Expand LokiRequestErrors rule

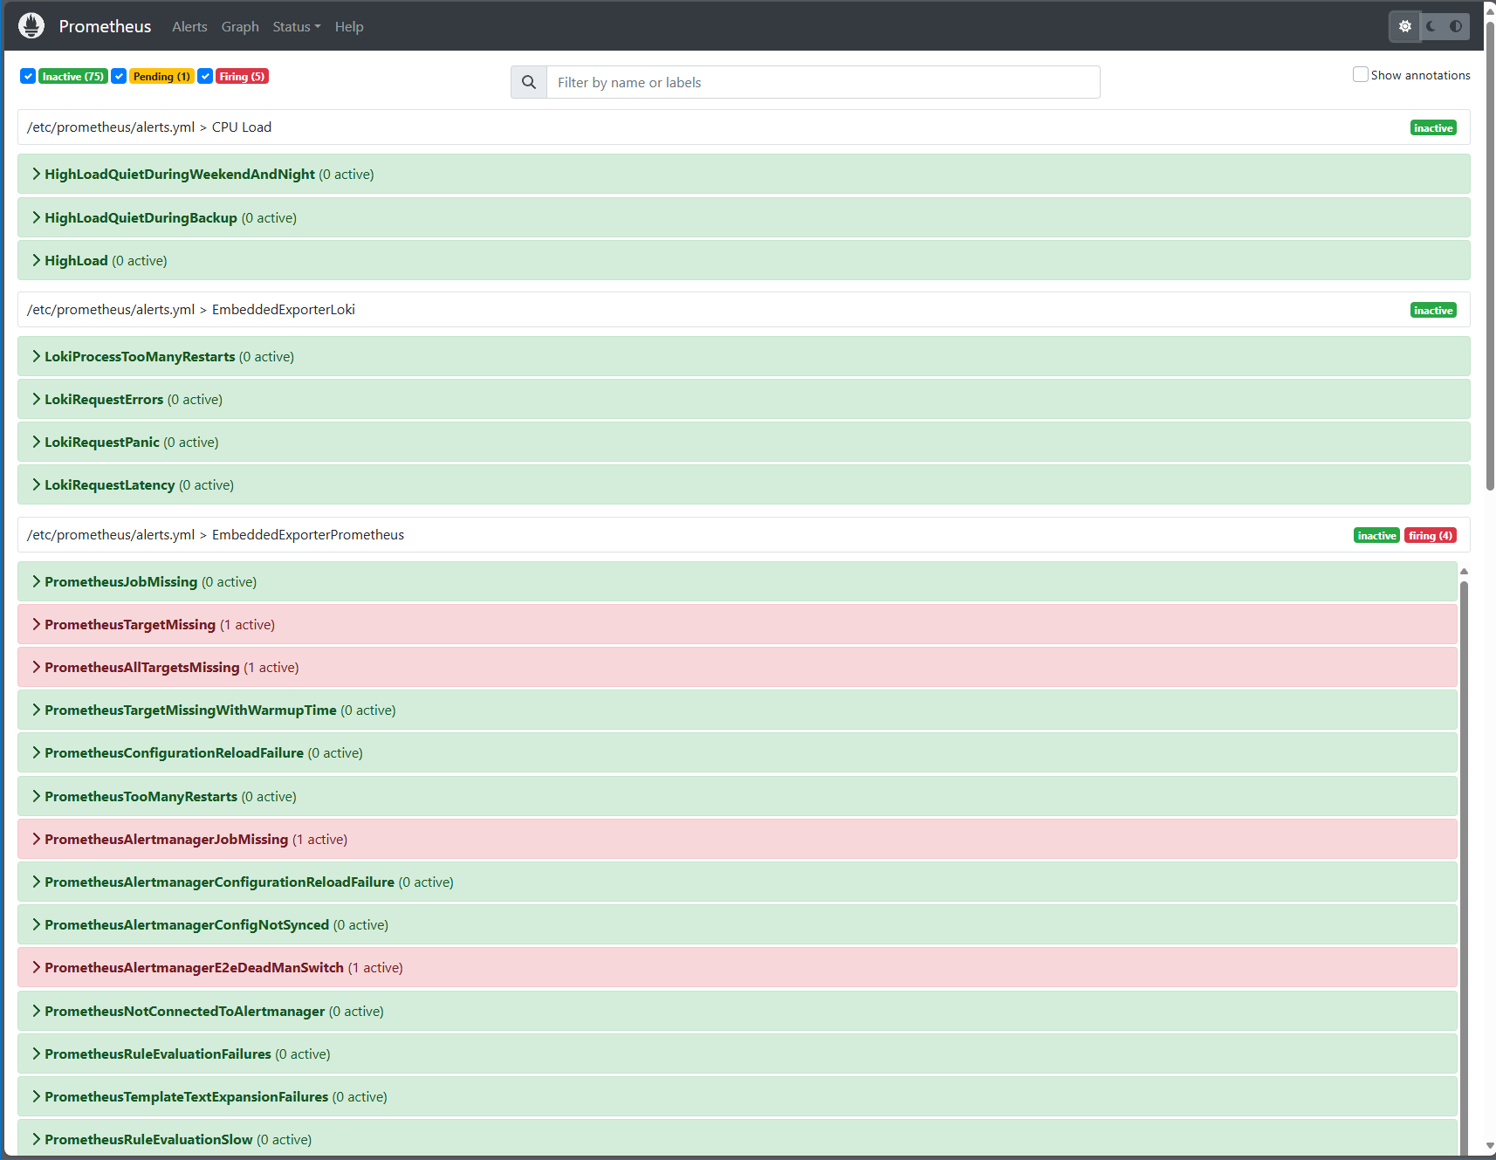pos(744,399)
